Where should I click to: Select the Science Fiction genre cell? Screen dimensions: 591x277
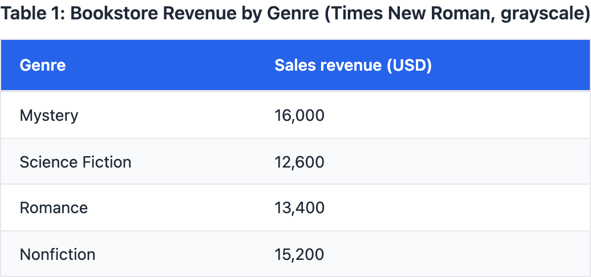click(x=75, y=162)
